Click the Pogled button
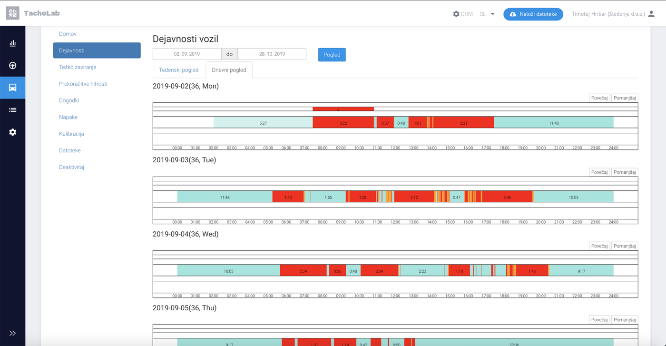This screenshot has width=666, height=346. click(x=332, y=55)
